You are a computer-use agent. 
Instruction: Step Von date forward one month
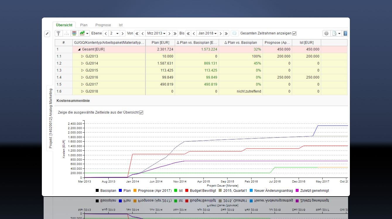pyautogui.click(x=170, y=34)
